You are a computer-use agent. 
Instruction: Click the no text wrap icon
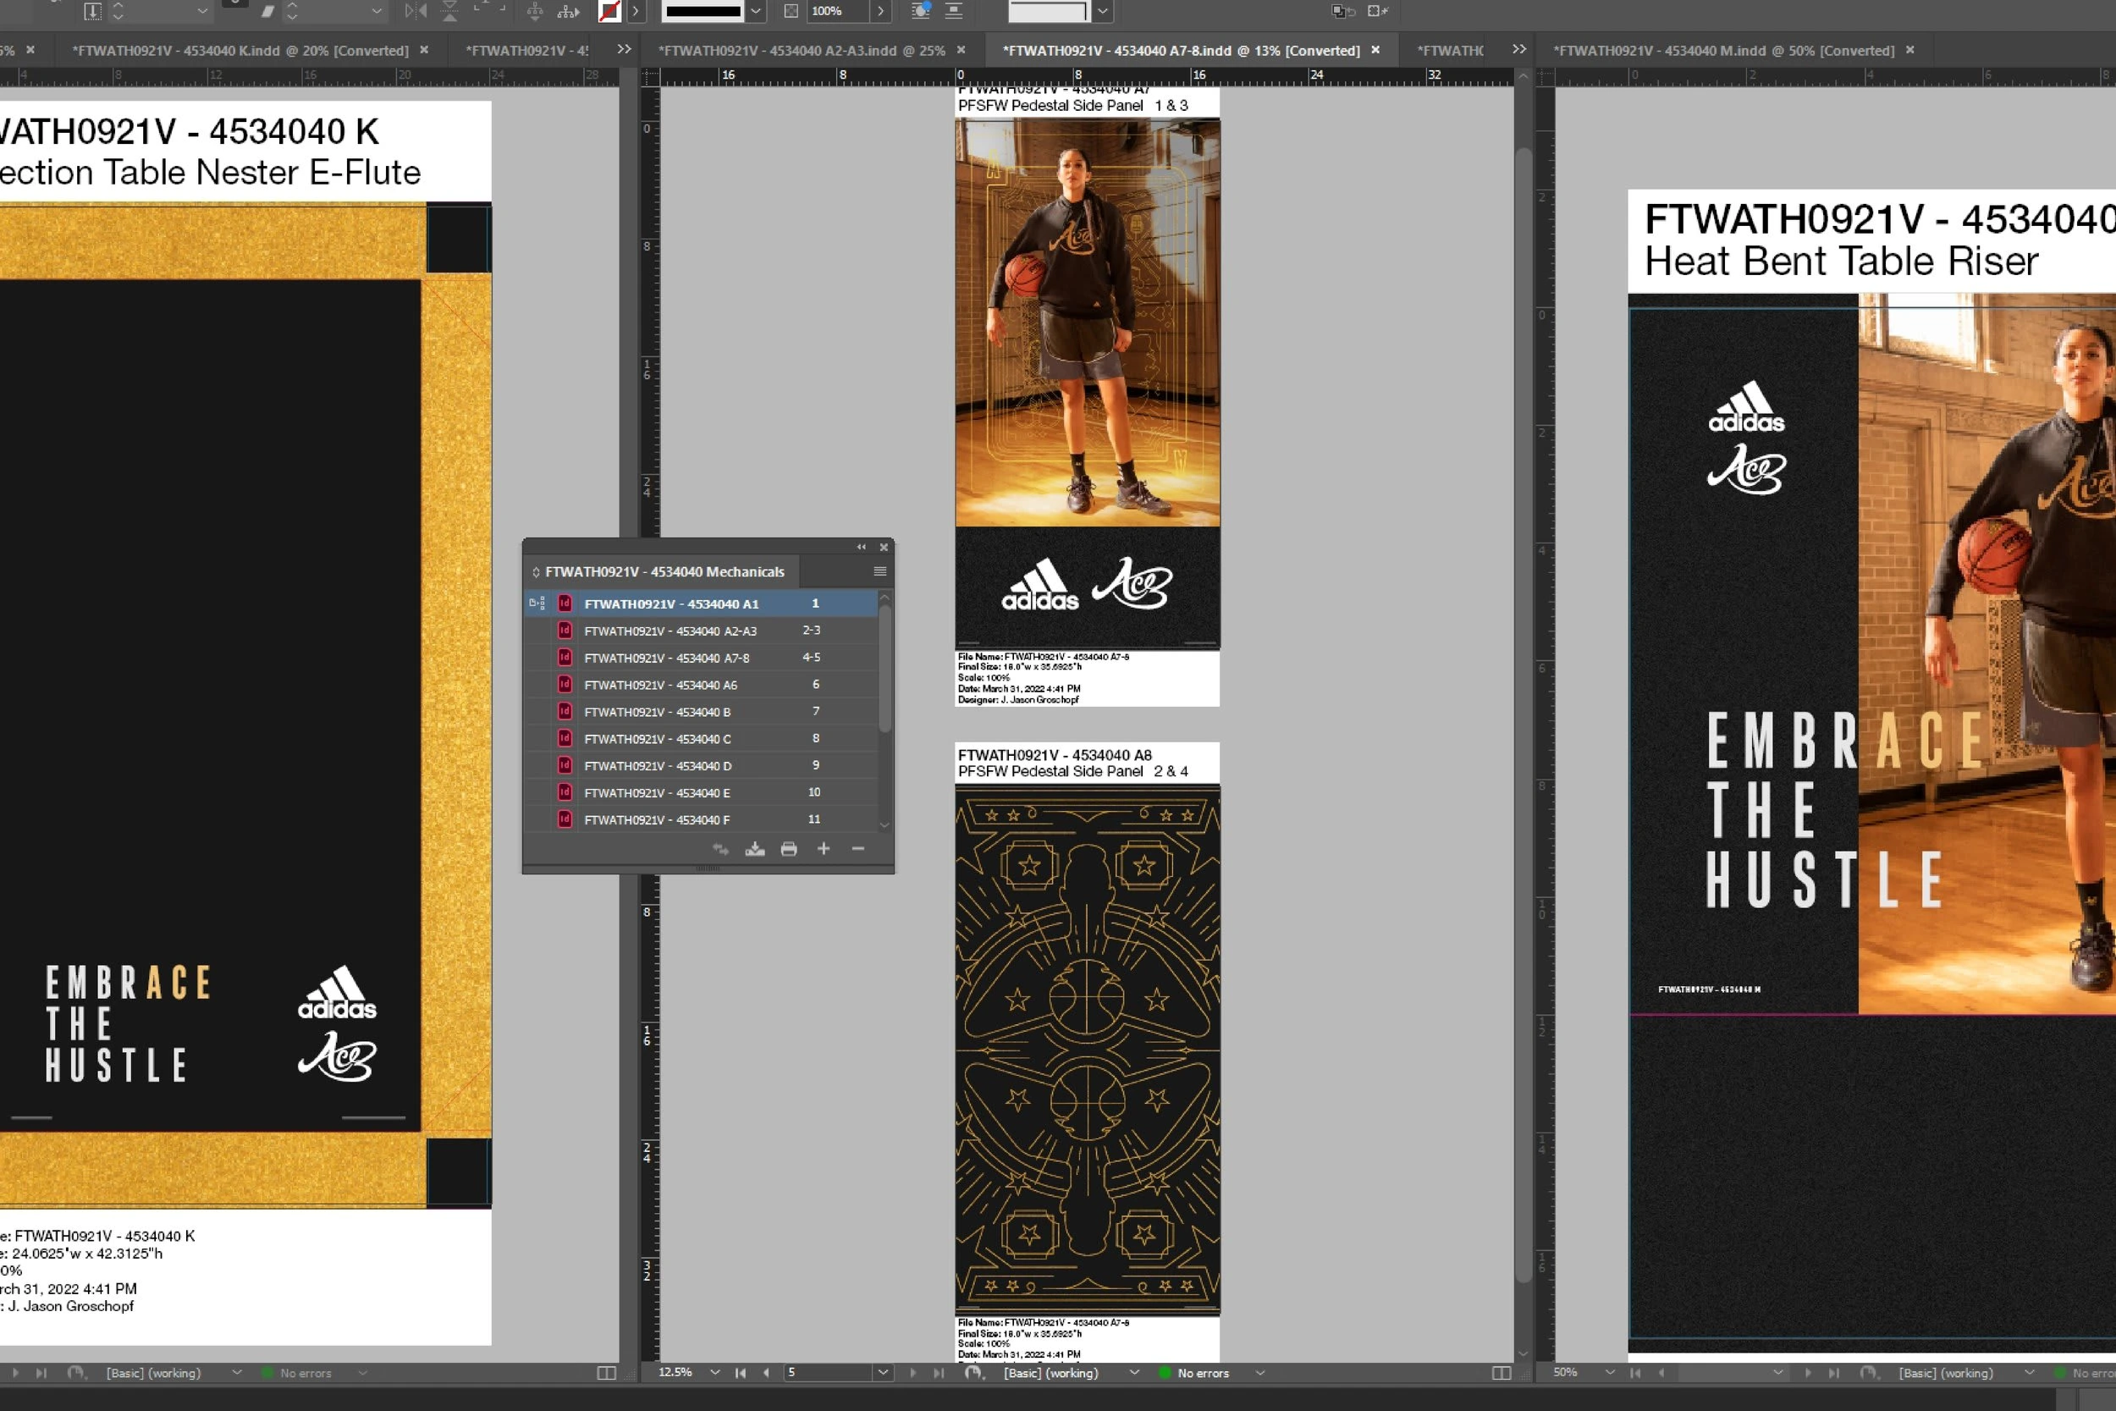954,11
